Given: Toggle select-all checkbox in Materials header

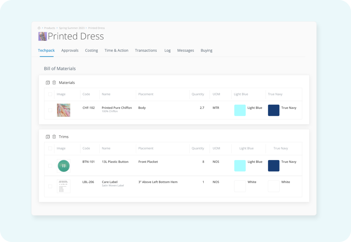Looking at the screenshot, I should click(x=50, y=94).
